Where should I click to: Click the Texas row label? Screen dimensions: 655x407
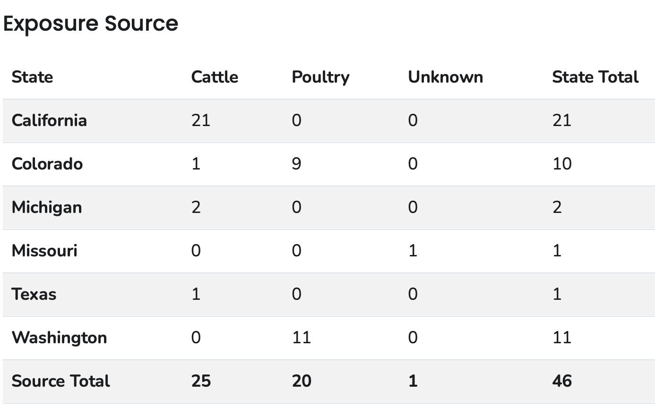34,294
